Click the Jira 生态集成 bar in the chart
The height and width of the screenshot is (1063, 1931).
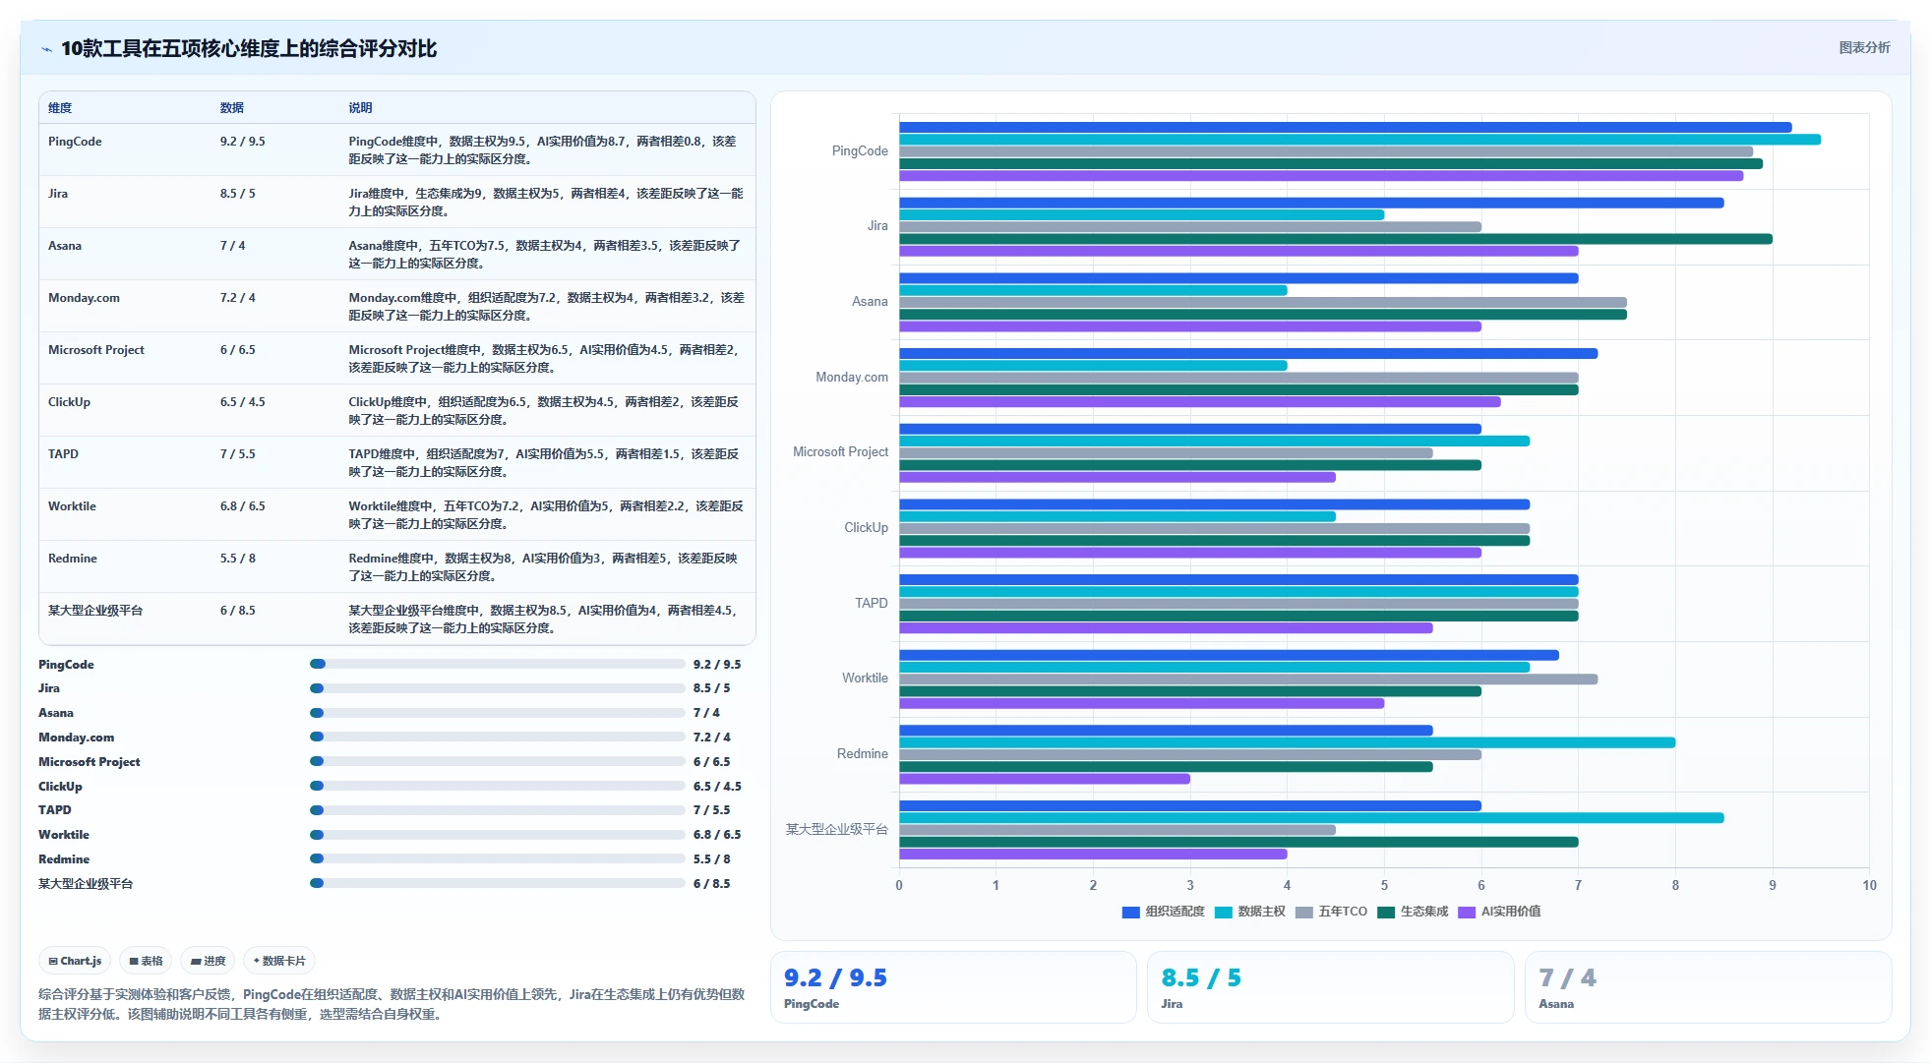[x=1336, y=239]
